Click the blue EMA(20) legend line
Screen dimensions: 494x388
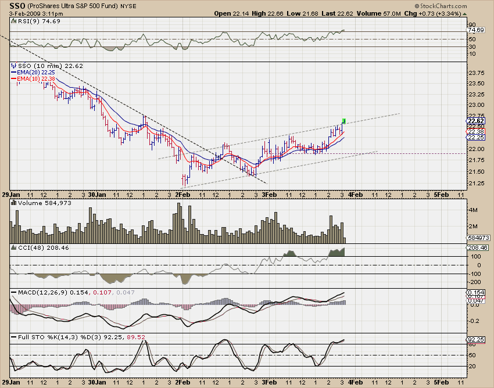point(13,72)
